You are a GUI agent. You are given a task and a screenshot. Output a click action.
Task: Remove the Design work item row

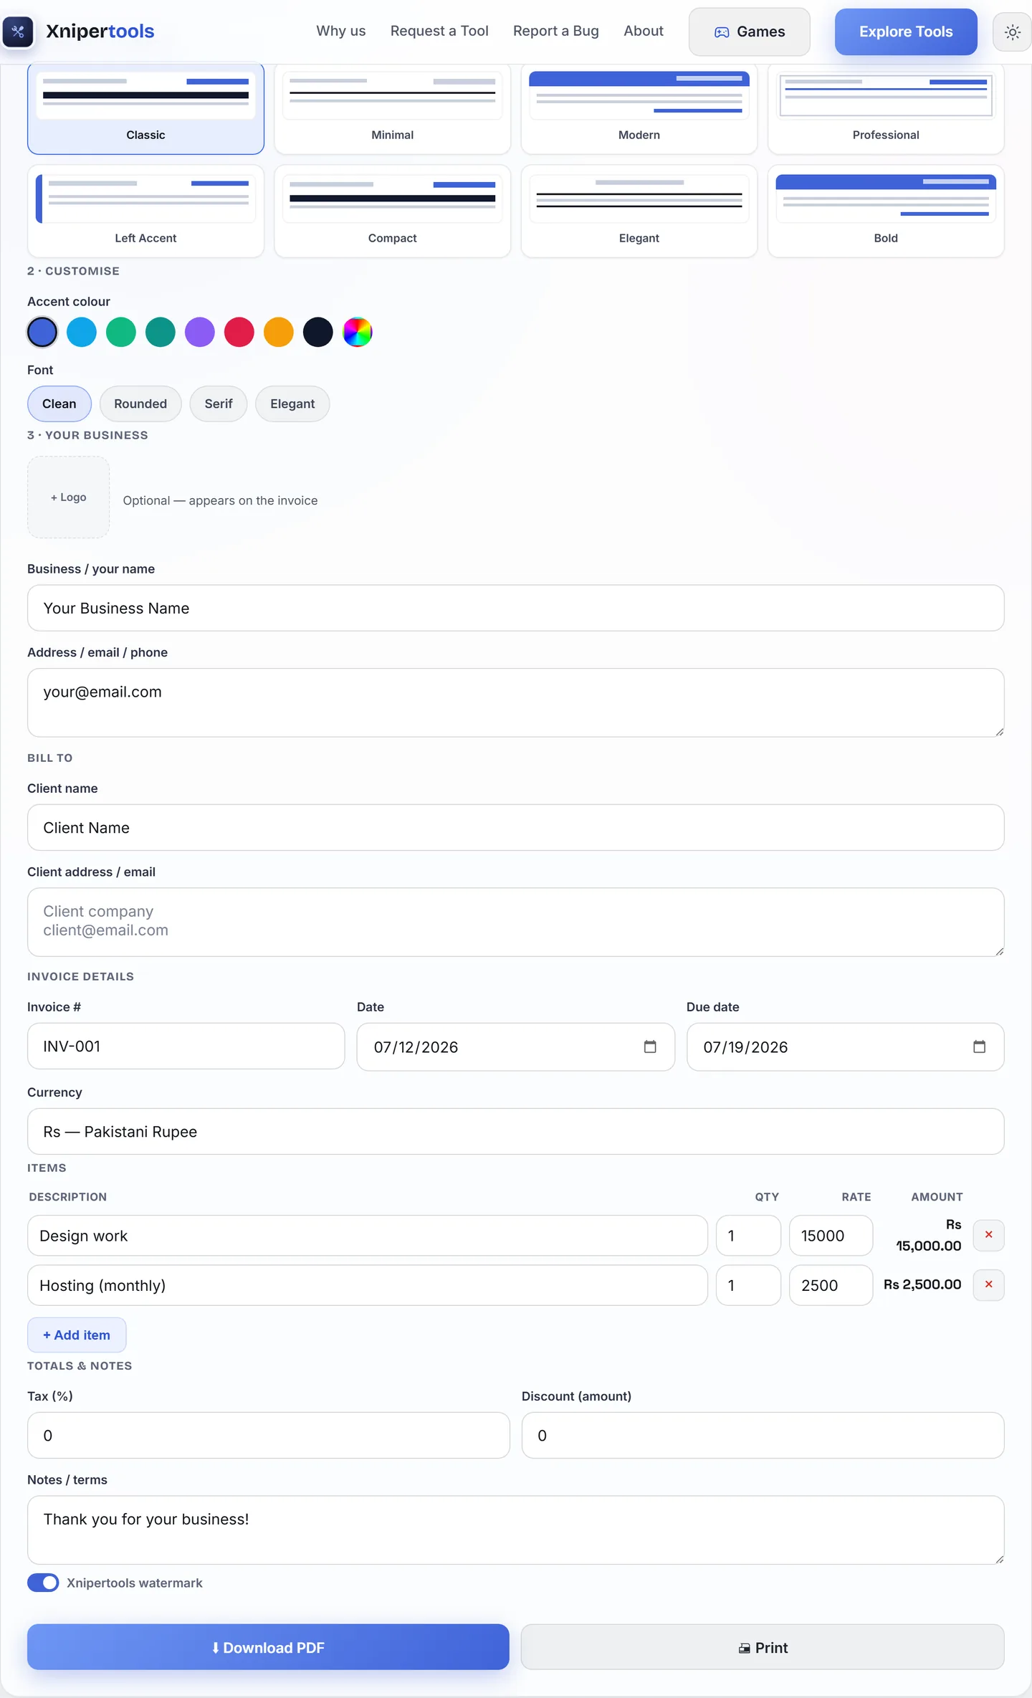coord(988,1235)
